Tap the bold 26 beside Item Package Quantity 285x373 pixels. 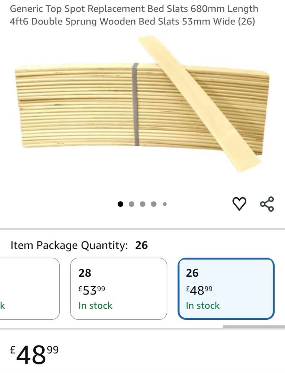coord(141,245)
